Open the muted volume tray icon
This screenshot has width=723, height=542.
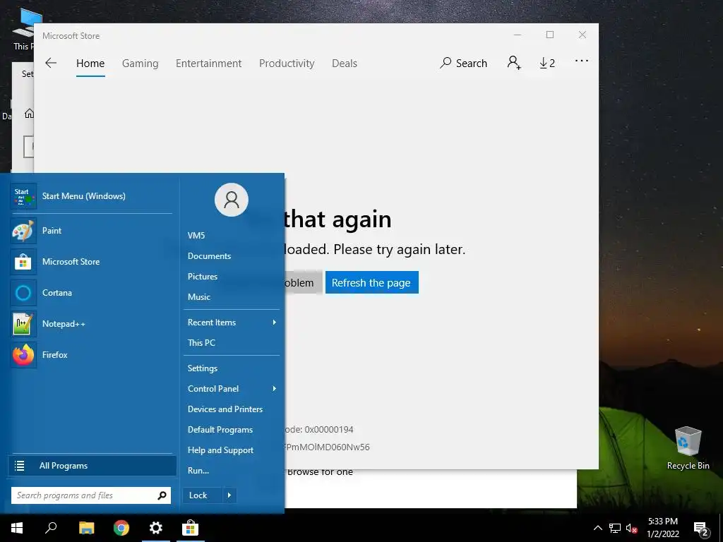coord(632,528)
